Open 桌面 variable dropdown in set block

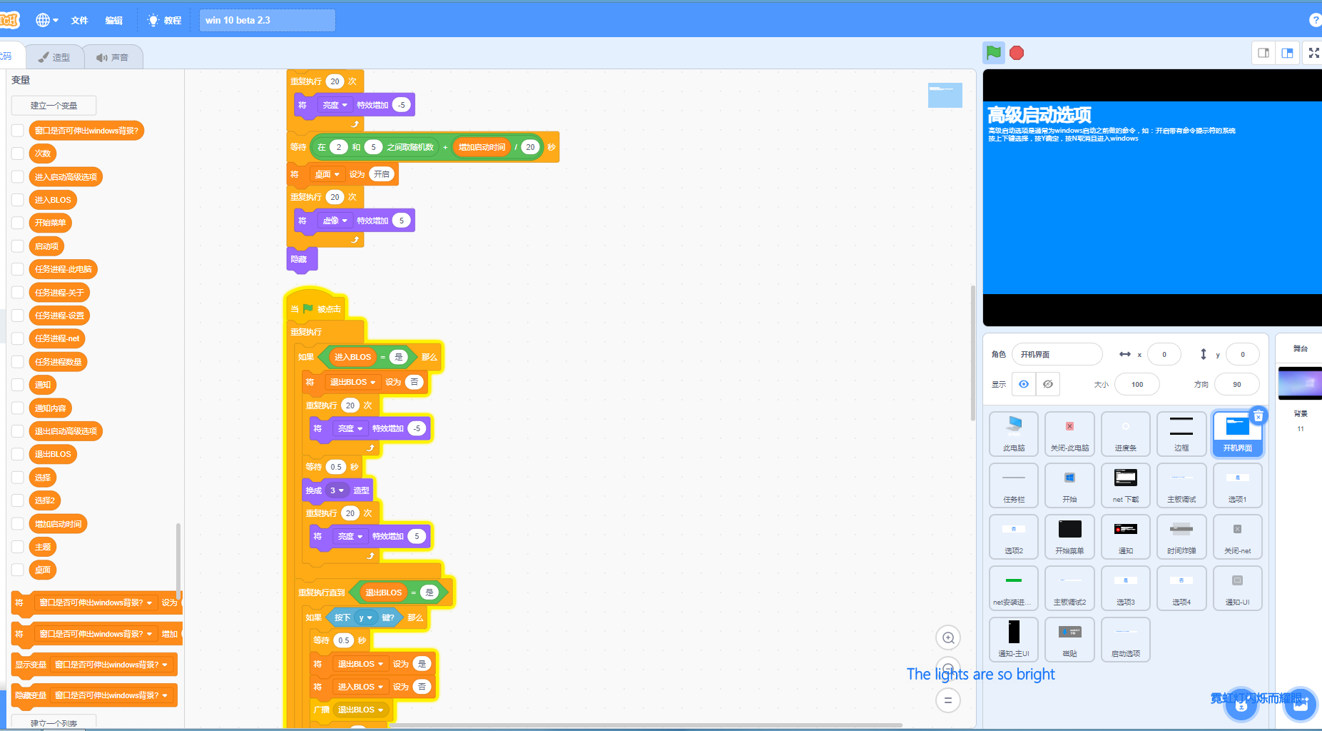[x=327, y=174]
